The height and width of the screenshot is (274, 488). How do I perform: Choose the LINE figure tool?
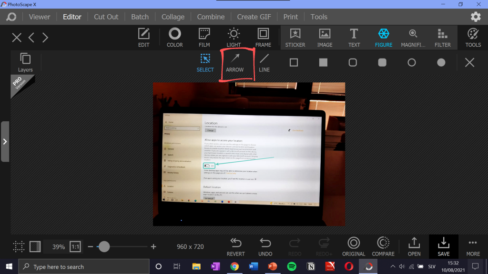coord(264,62)
